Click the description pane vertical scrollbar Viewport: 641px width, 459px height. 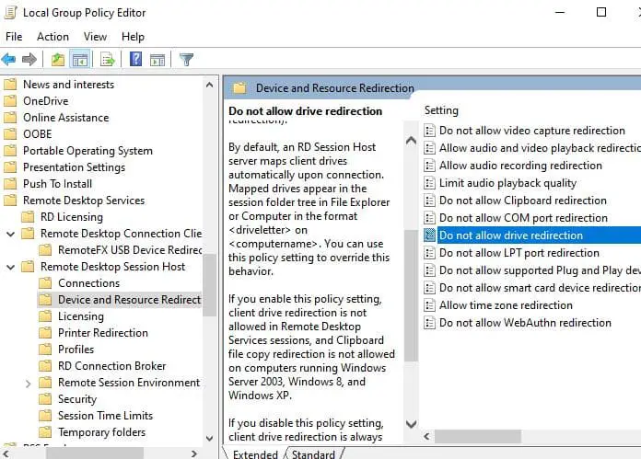pyautogui.click(x=411, y=276)
